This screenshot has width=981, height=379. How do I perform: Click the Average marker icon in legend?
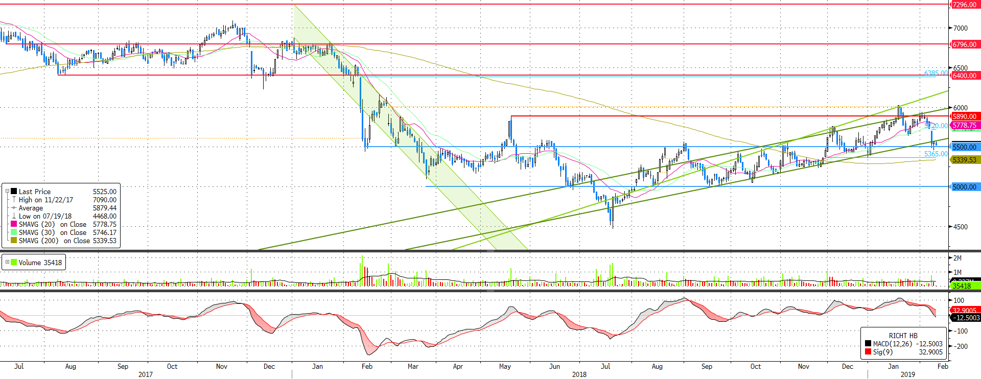[14, 207]
